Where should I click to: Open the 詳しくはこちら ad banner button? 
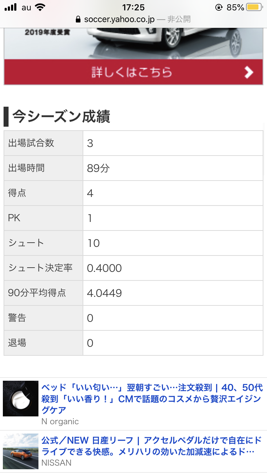133,72
